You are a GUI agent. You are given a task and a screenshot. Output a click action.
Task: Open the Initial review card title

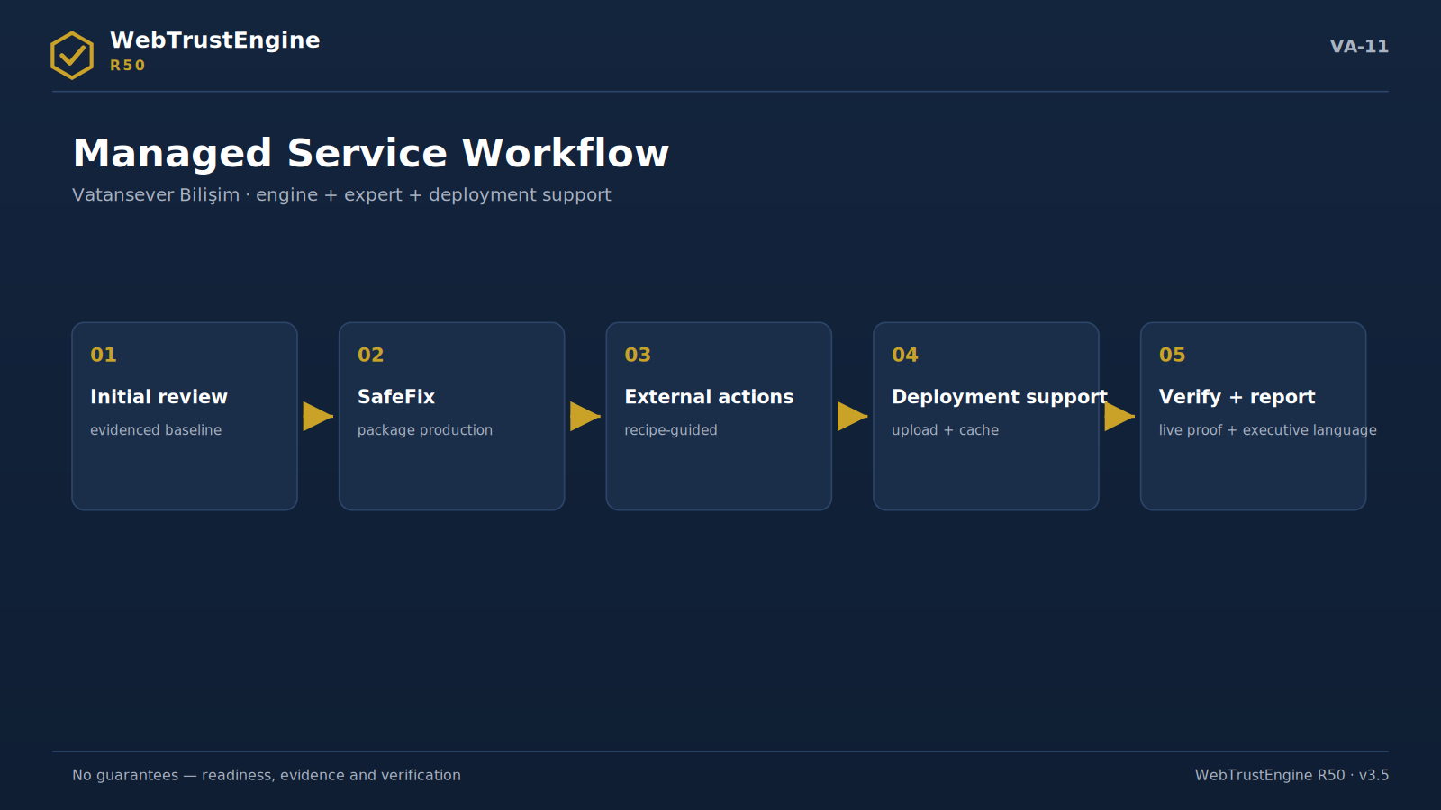[x=159, y=397]
